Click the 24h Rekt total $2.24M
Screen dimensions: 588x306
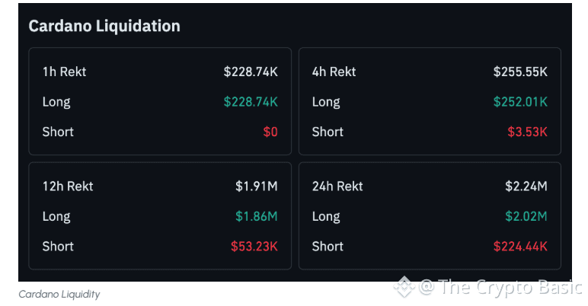526,186
